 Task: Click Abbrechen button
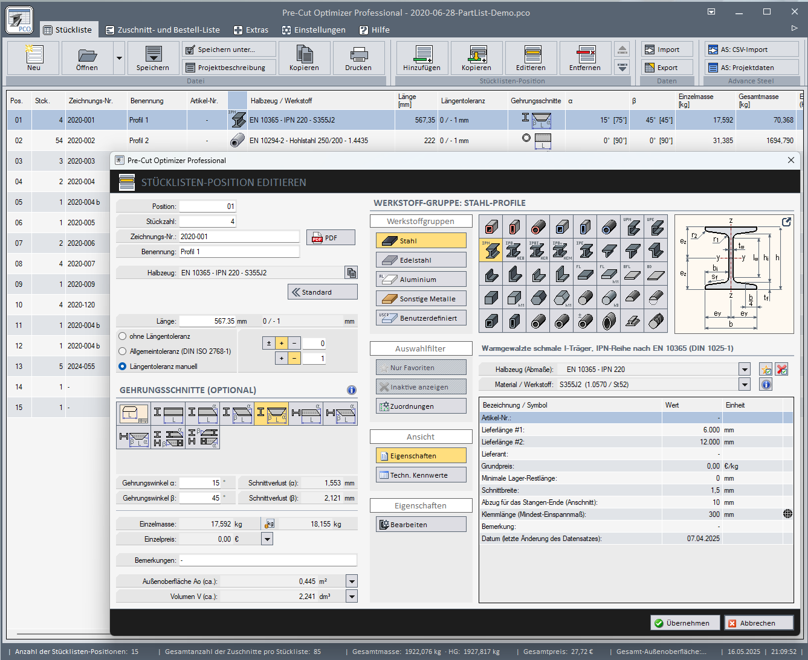click(x=759, y=623)
